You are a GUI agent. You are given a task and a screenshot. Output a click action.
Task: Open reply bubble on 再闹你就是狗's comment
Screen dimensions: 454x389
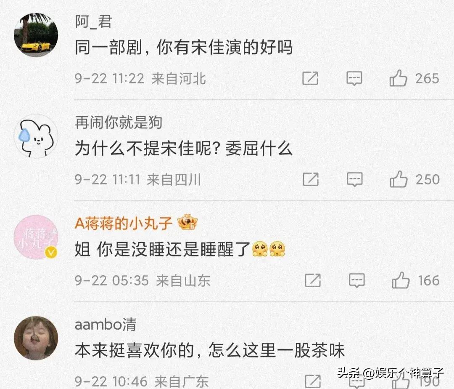(x=355, y=179)
